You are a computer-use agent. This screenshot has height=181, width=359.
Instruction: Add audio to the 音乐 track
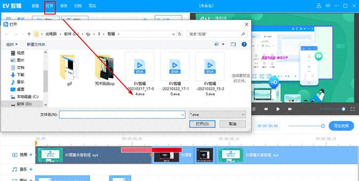point(31,169)
